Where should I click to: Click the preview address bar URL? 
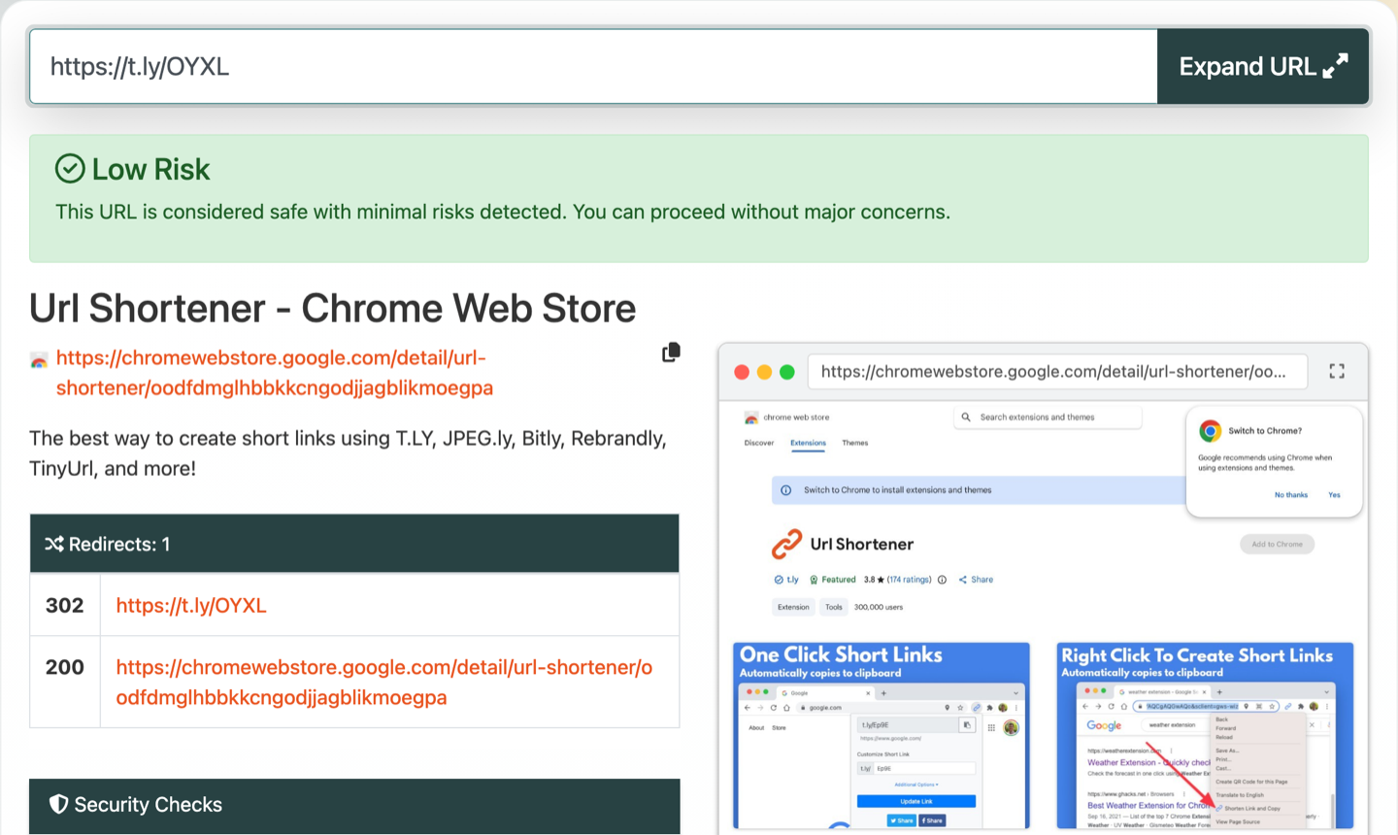coord(1057,371)
